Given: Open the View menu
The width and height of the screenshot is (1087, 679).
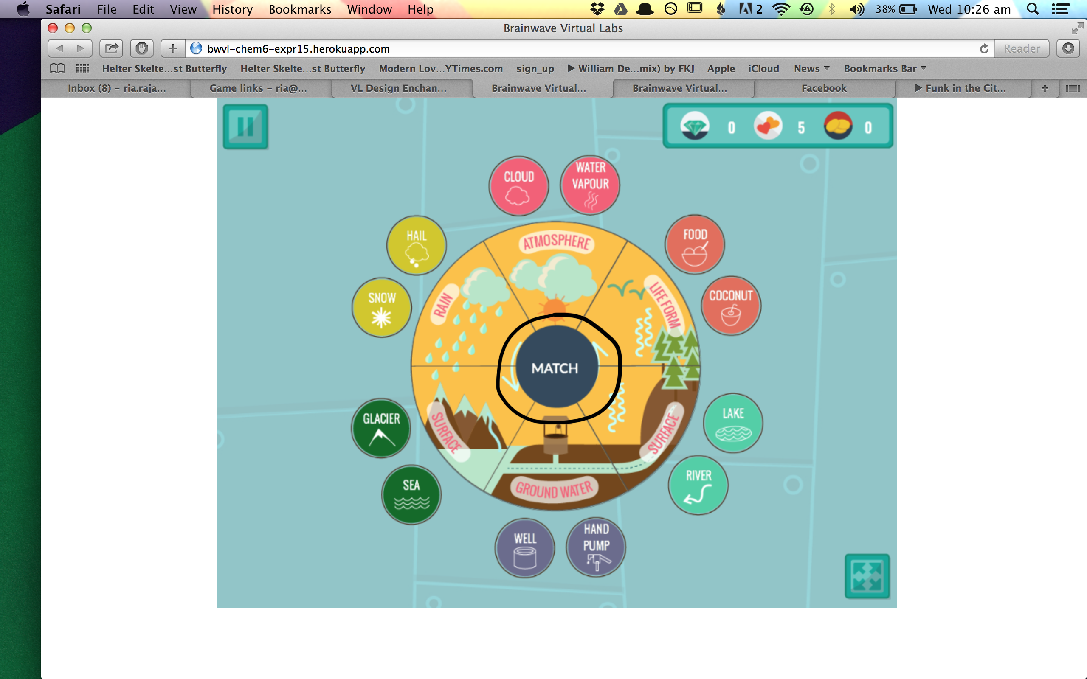Looking at the screenshot, I should click(x=183, y=9).
